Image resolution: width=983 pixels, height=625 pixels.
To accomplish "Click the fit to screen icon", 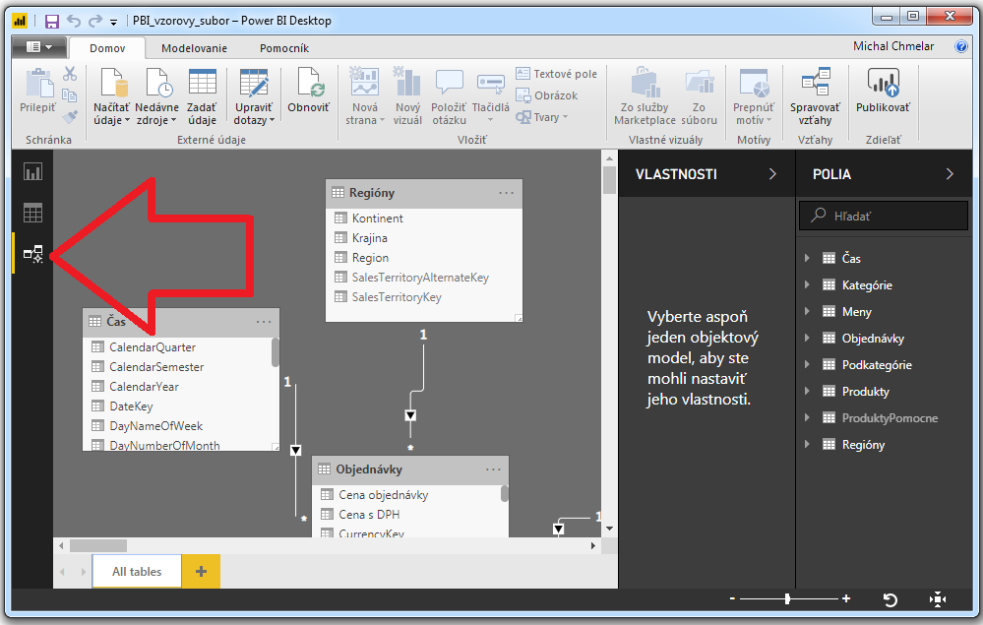I will (937, 600).
